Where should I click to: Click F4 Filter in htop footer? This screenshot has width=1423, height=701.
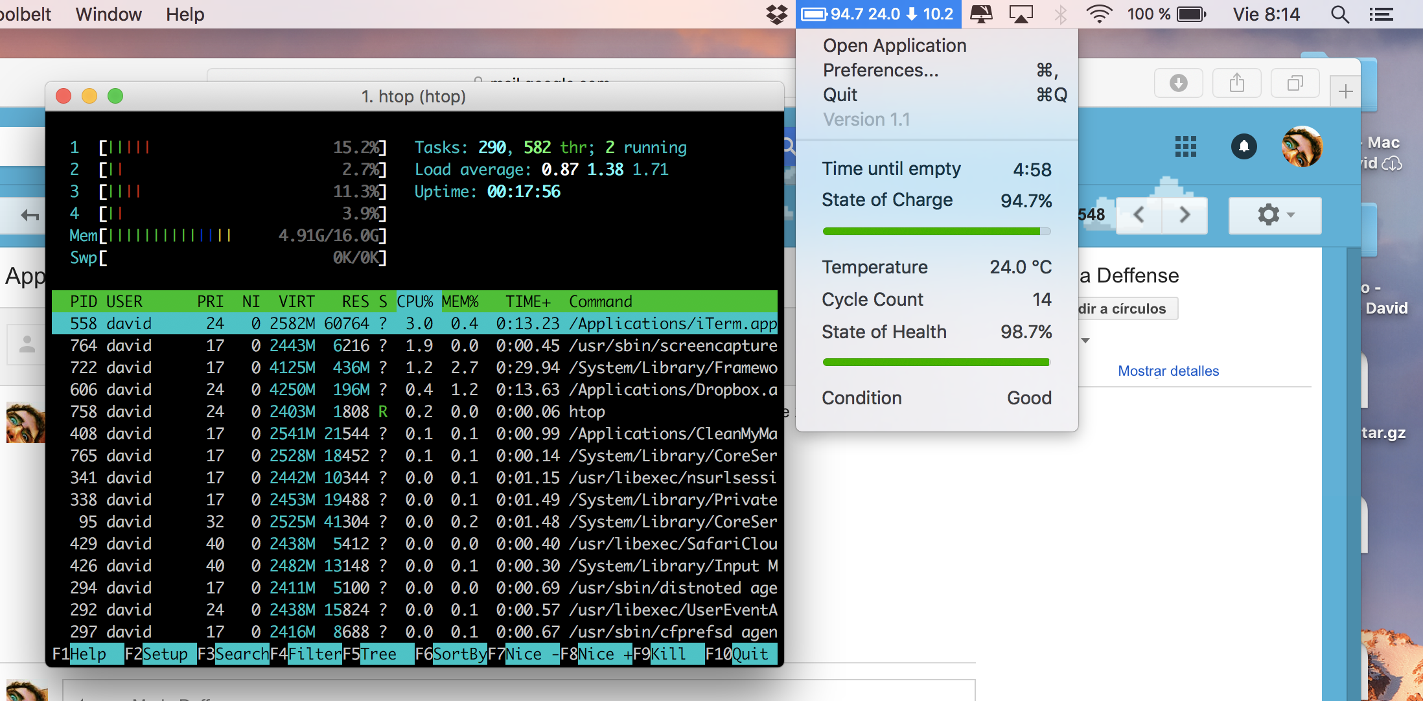(x=305, y=654)
